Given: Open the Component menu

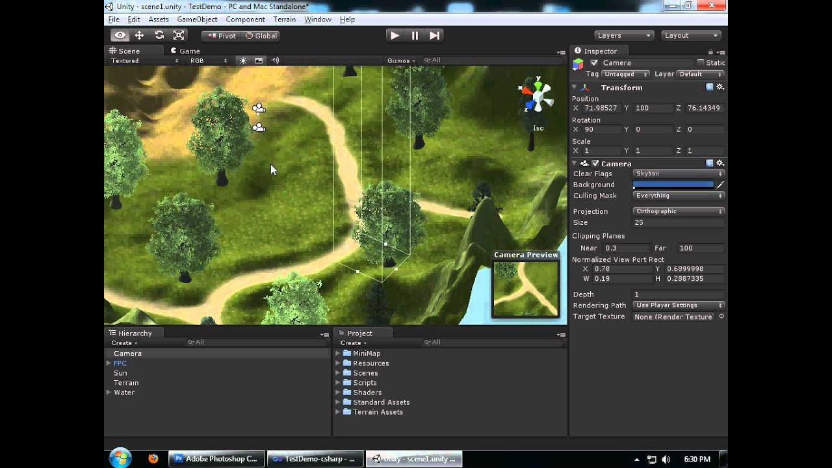Looking at the screenshot, I should (245, 19).
